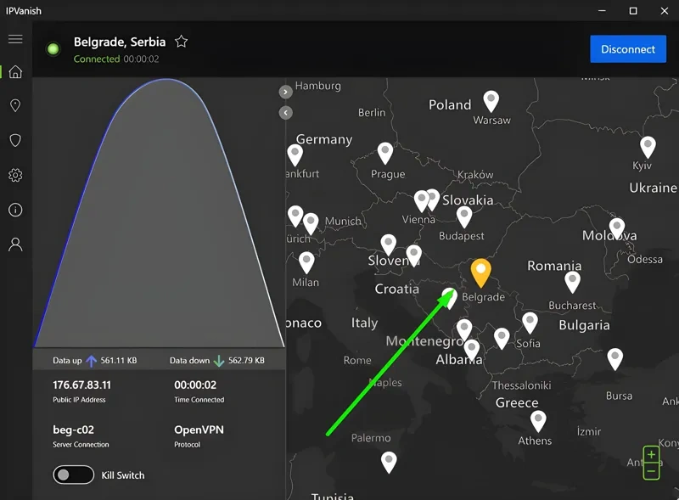Zoom in on map with plus

pos(651,454)
